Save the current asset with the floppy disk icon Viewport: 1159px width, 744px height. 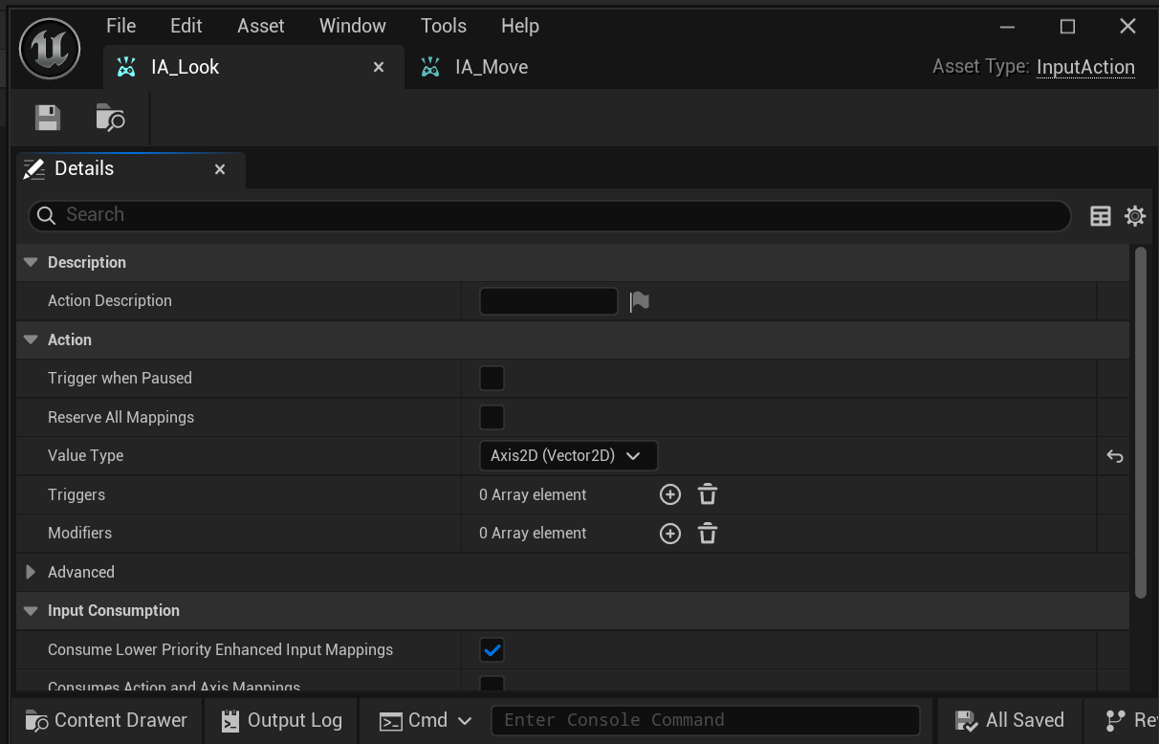(48, 118)
